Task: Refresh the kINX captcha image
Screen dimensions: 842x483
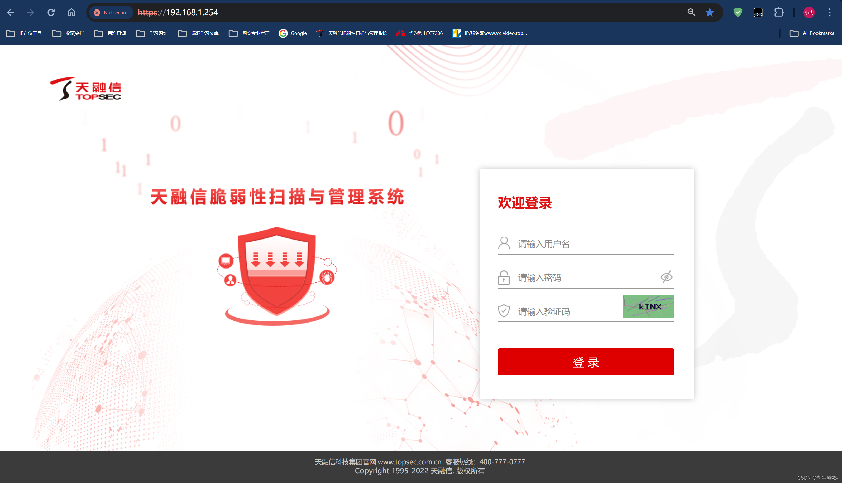Action: [x=648, y=306]
